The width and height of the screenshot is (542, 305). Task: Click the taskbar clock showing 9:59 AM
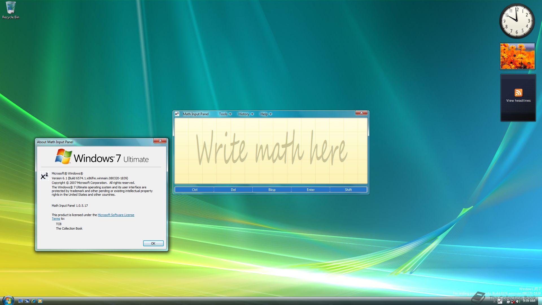click(529, 301)
